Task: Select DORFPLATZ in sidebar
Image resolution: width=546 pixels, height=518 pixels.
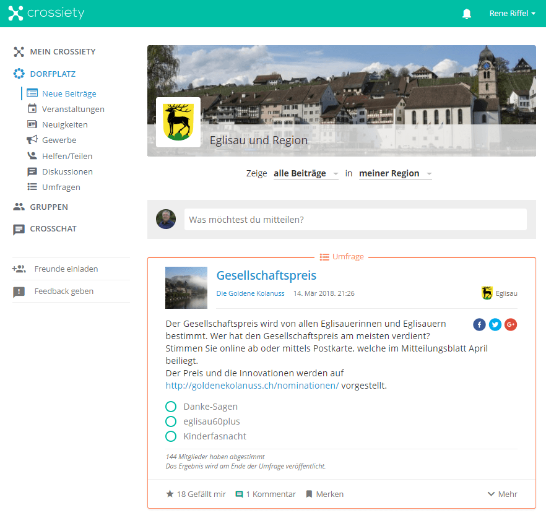Action: click(53, 74)
